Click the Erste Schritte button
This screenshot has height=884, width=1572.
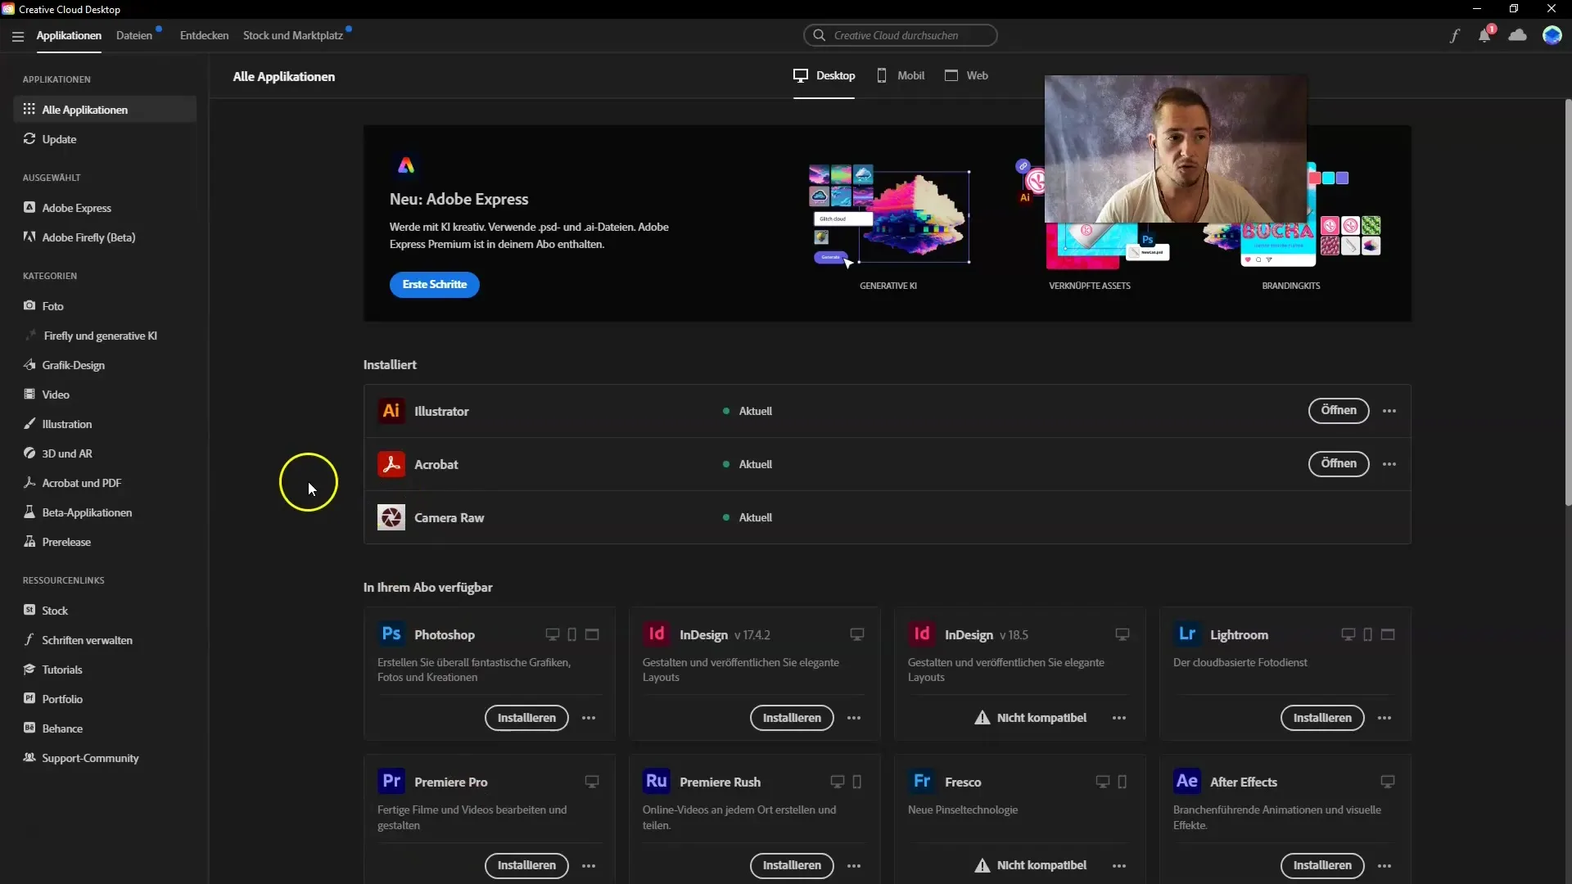435,285
